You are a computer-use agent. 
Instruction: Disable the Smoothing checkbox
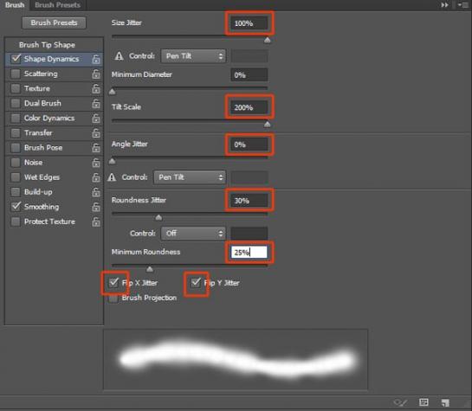[16, 207]
